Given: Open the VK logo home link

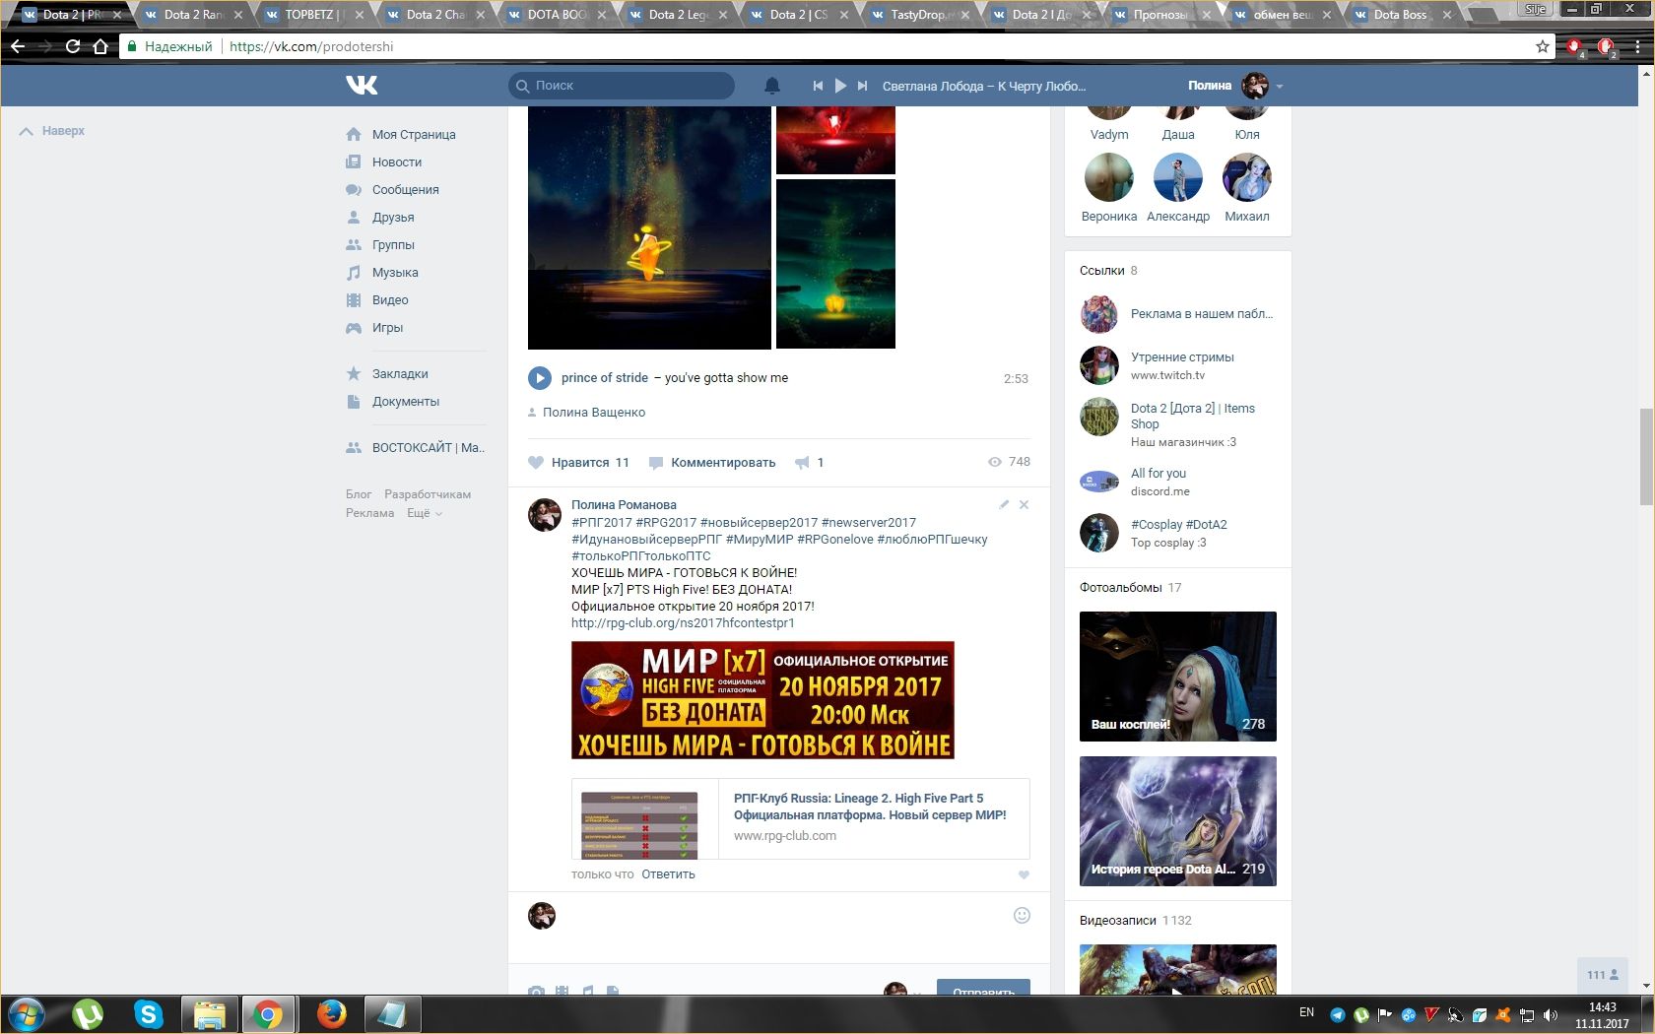Looking at the screenshot, I should tap(362, 86).
